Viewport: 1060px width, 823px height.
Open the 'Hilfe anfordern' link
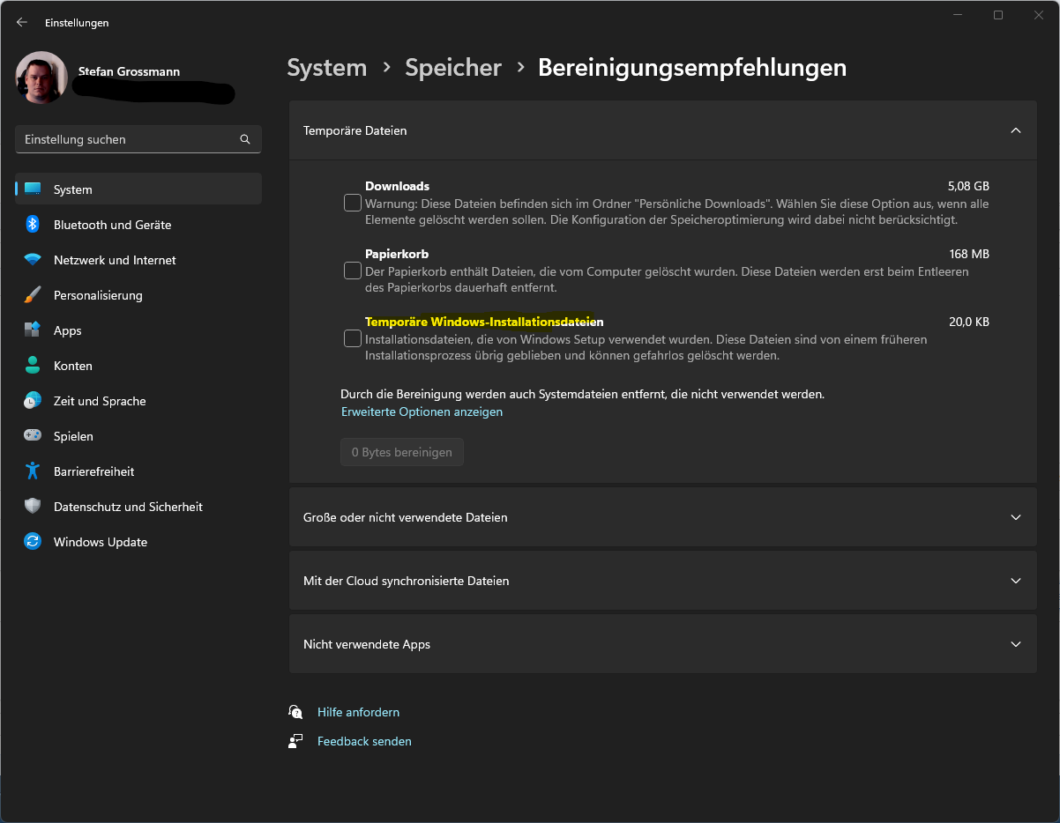point(358,712)
